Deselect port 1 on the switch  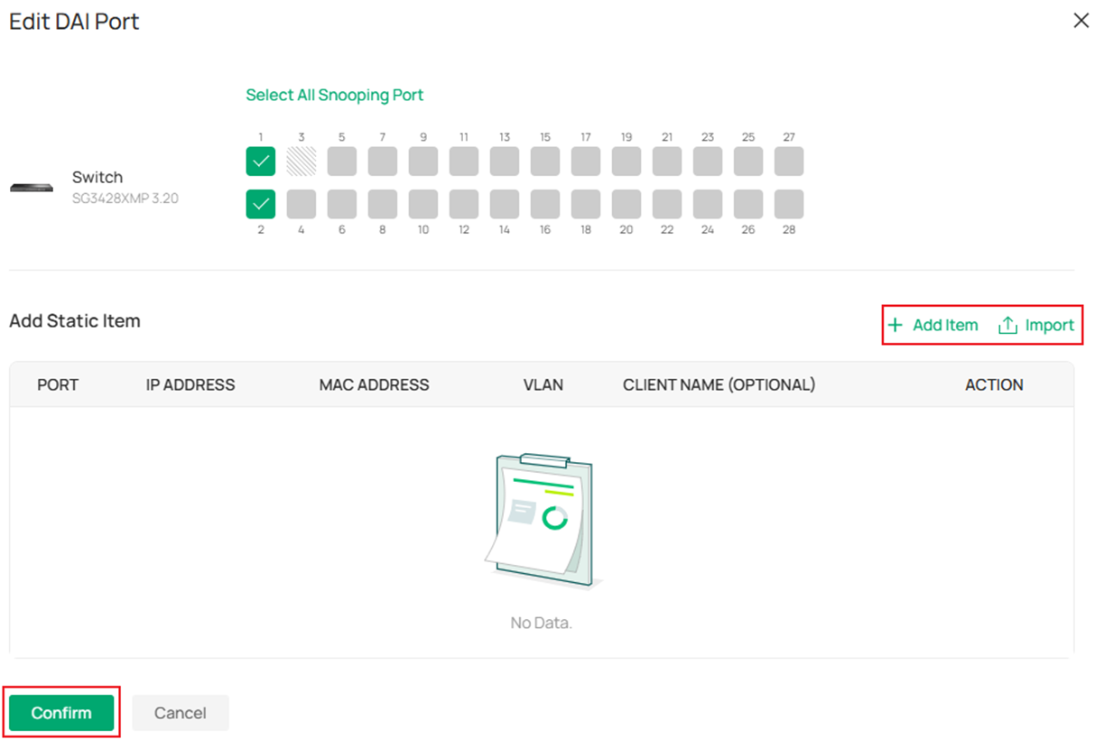(260, 162)
